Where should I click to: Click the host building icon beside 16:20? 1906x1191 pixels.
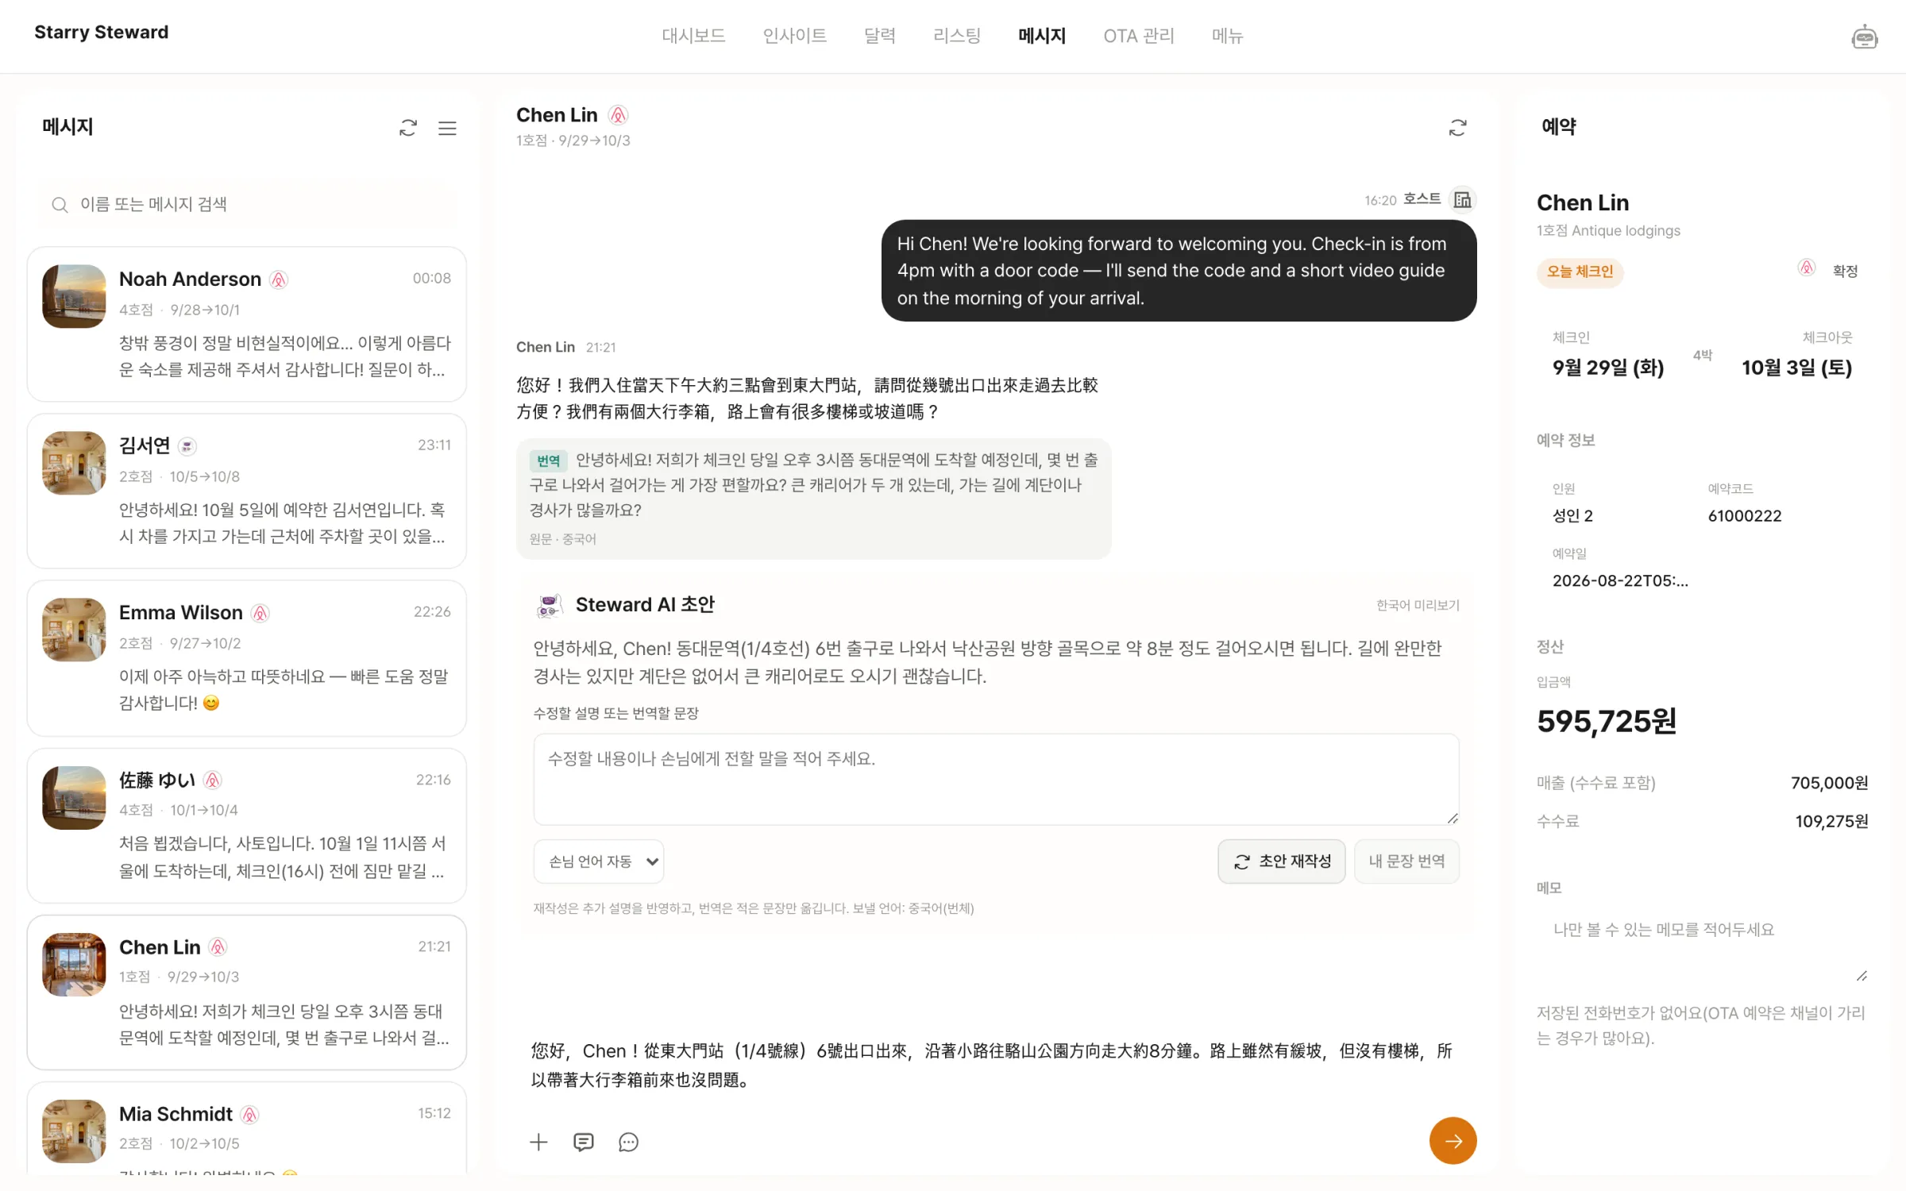[x=1462, y=199]
